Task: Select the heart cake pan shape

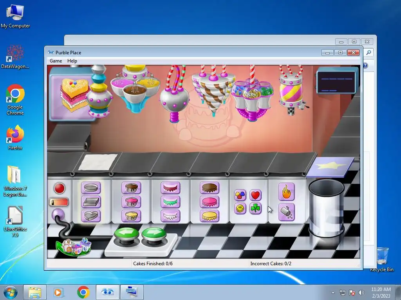Action: [91, 216]
